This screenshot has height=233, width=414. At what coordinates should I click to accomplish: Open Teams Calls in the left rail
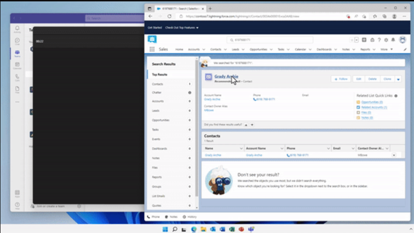point(17,78)
